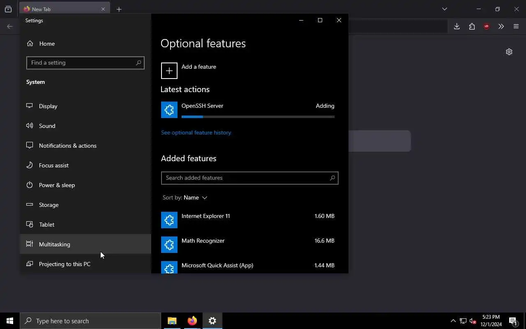The height and width of the screenshot is (329, 526).
Task: Show hidden tray icons
Action: point(453,321)
